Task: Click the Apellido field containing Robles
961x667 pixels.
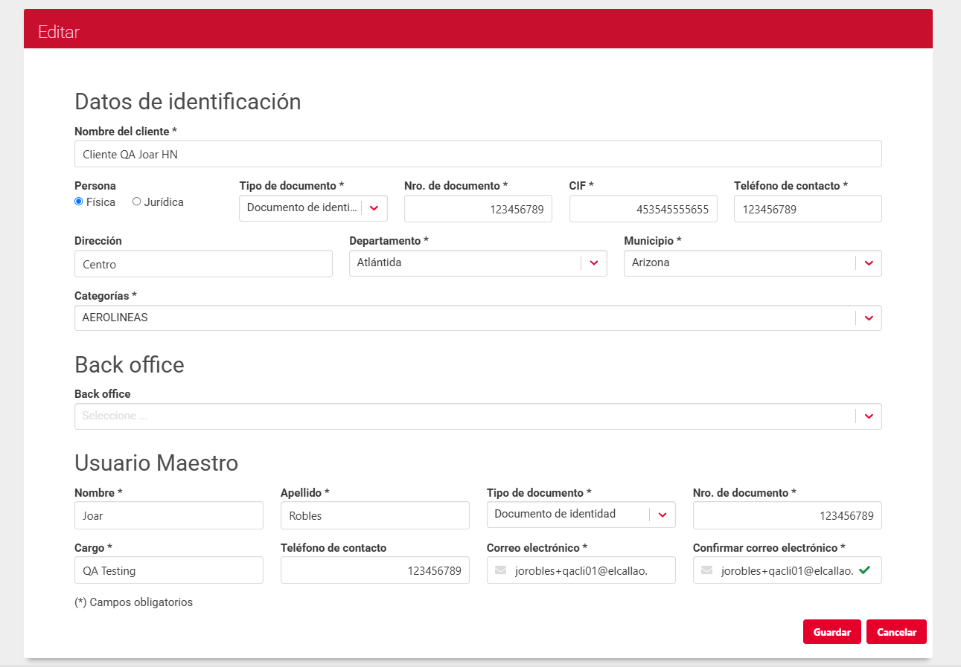Action: (374, 515)
